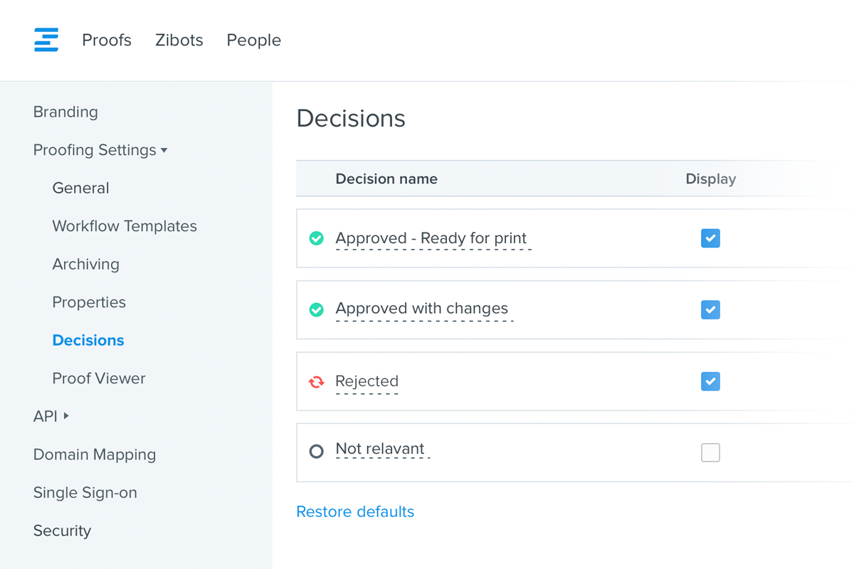Viewport: 854px width, 569px height.
Task: Click the red rejection icon next to "Rejected"
Action: 316,381
